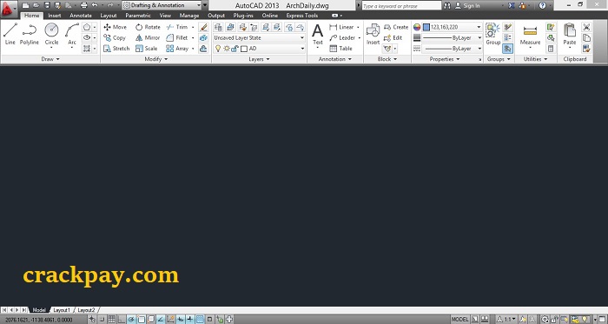The height and width of the screenshot is (324, 608).
Task: Click the 123,163,220 color swatch square
Action: 426,27
